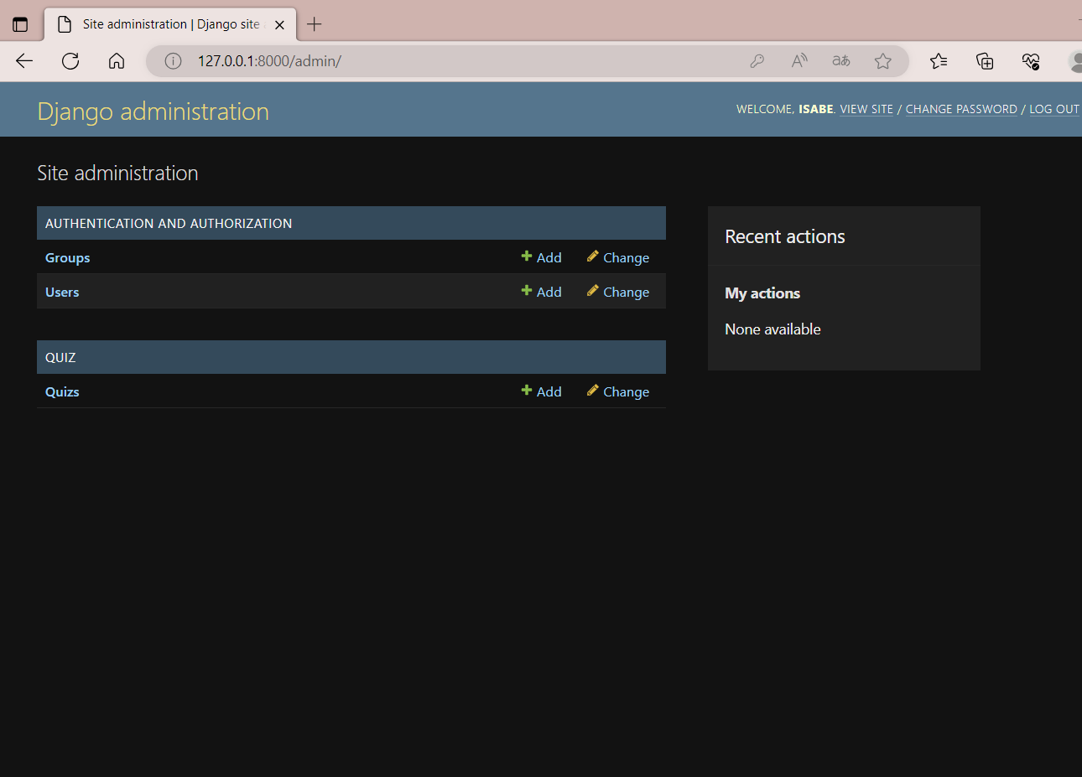Log out using the LOG OUT link

(x=1054, y=109)
